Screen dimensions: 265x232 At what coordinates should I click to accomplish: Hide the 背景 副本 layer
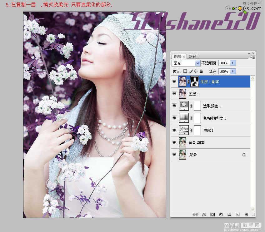point(174,142)
